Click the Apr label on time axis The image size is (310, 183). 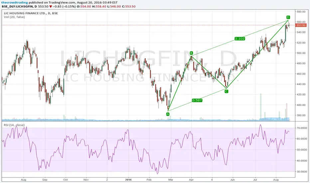tap(191, 180)
